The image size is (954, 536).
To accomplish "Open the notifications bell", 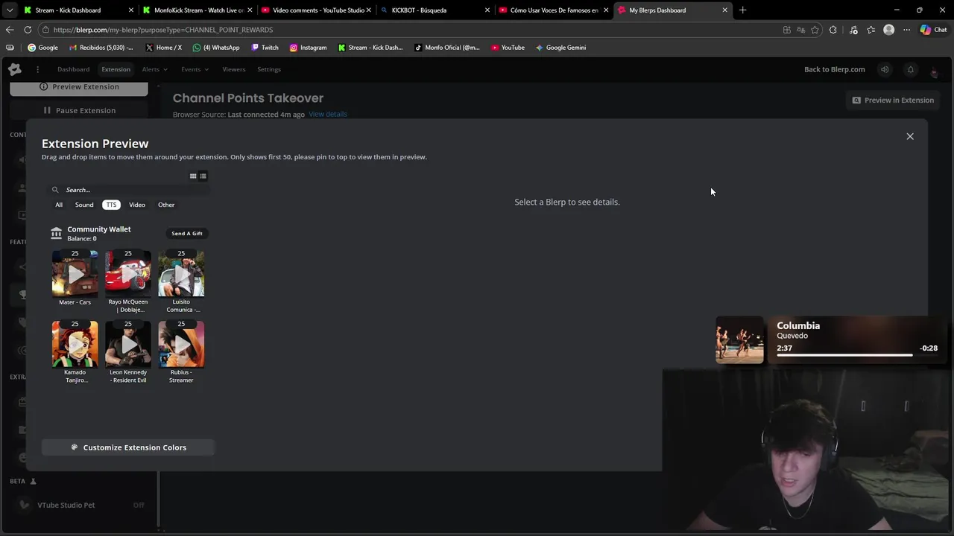I will (910, 69).
